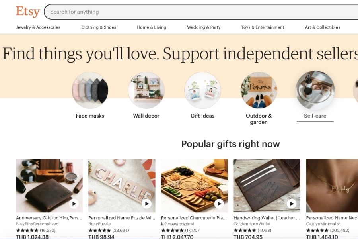Go to Toys & Entertainment menu
This screenshot has height=239, width=358.
[263, 27]
